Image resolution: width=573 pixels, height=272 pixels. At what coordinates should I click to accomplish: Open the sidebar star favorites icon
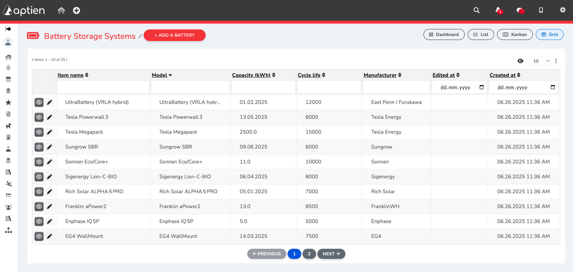8,103
